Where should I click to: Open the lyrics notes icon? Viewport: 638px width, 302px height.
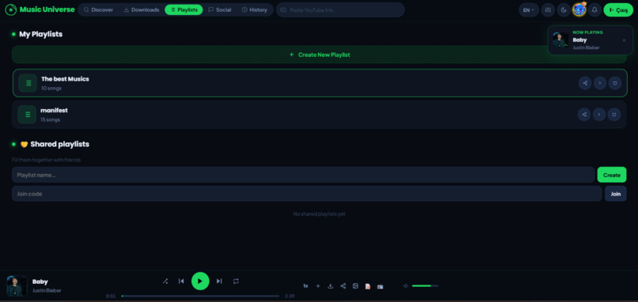click(368, 286)
